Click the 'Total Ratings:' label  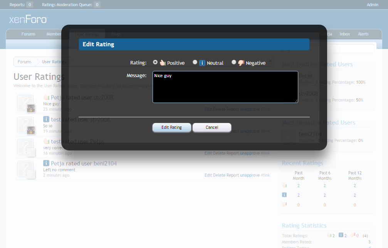click(x=295, y=236)
